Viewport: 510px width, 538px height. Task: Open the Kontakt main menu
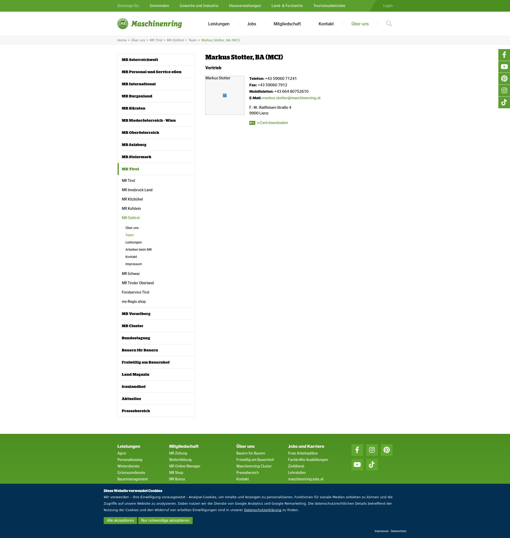click(x=326, y=24)
